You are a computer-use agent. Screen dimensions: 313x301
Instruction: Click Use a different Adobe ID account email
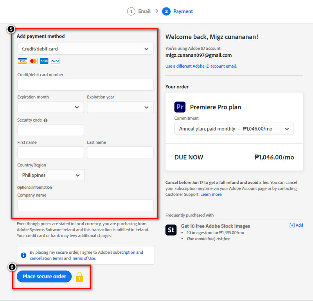coord(201,66)
